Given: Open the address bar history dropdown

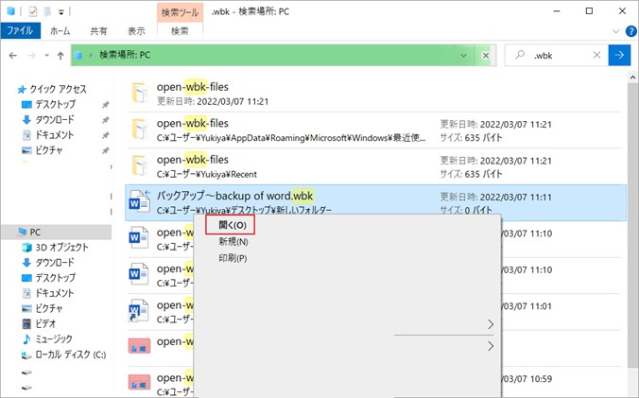Looking at the screenshot, I should click(x=463, y=56).
